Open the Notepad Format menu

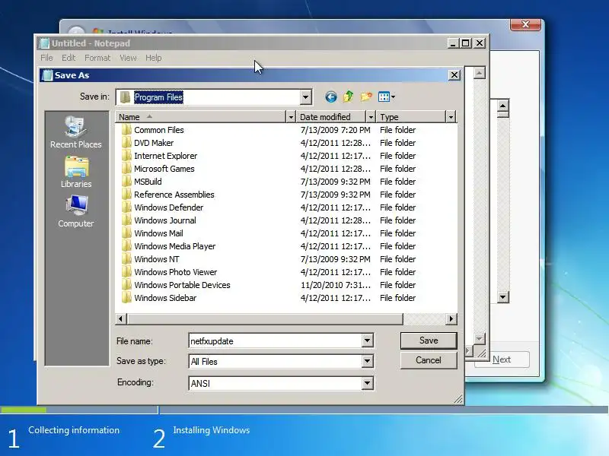pos(97,58)
